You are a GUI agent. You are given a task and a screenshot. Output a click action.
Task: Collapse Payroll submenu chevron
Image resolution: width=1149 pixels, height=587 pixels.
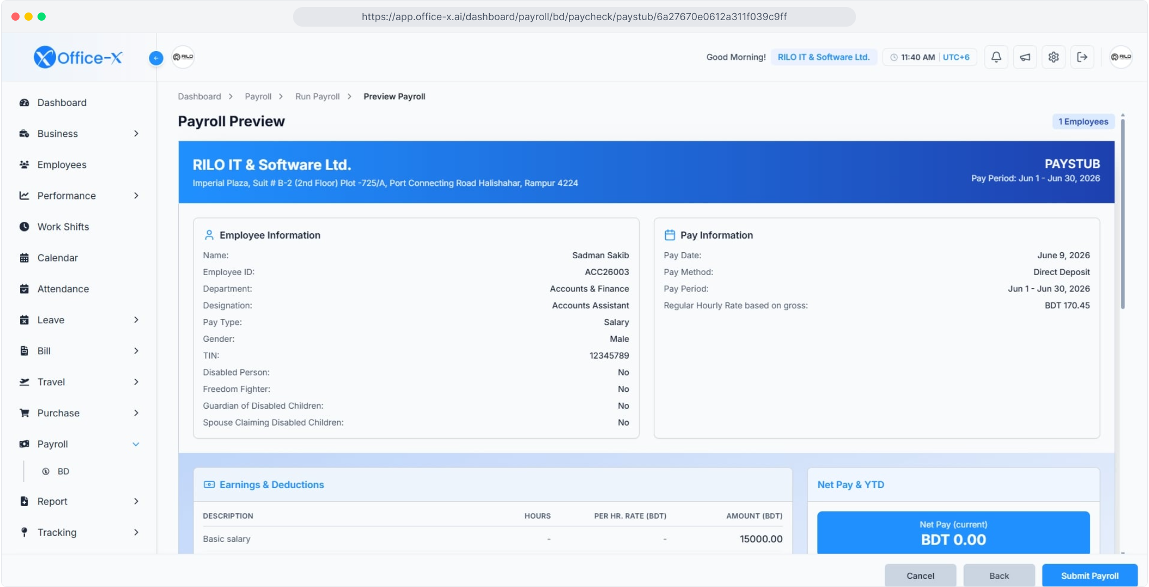click(136, 444)
